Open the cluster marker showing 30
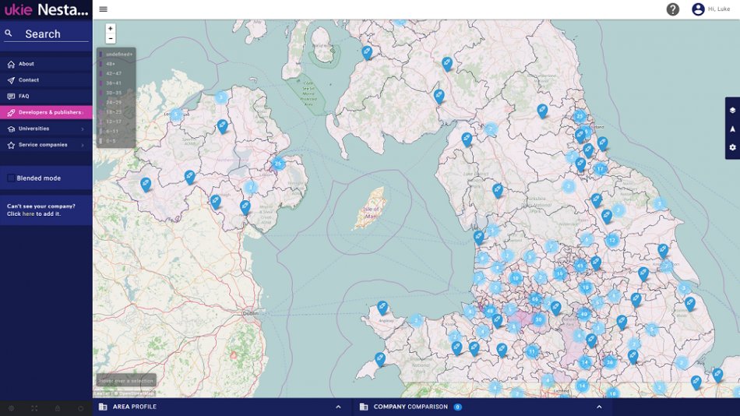Viewport: 740px width, 416px height. coord(538,319)
